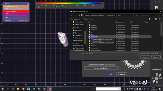Sort files by the Тип column

coord(132,22)
